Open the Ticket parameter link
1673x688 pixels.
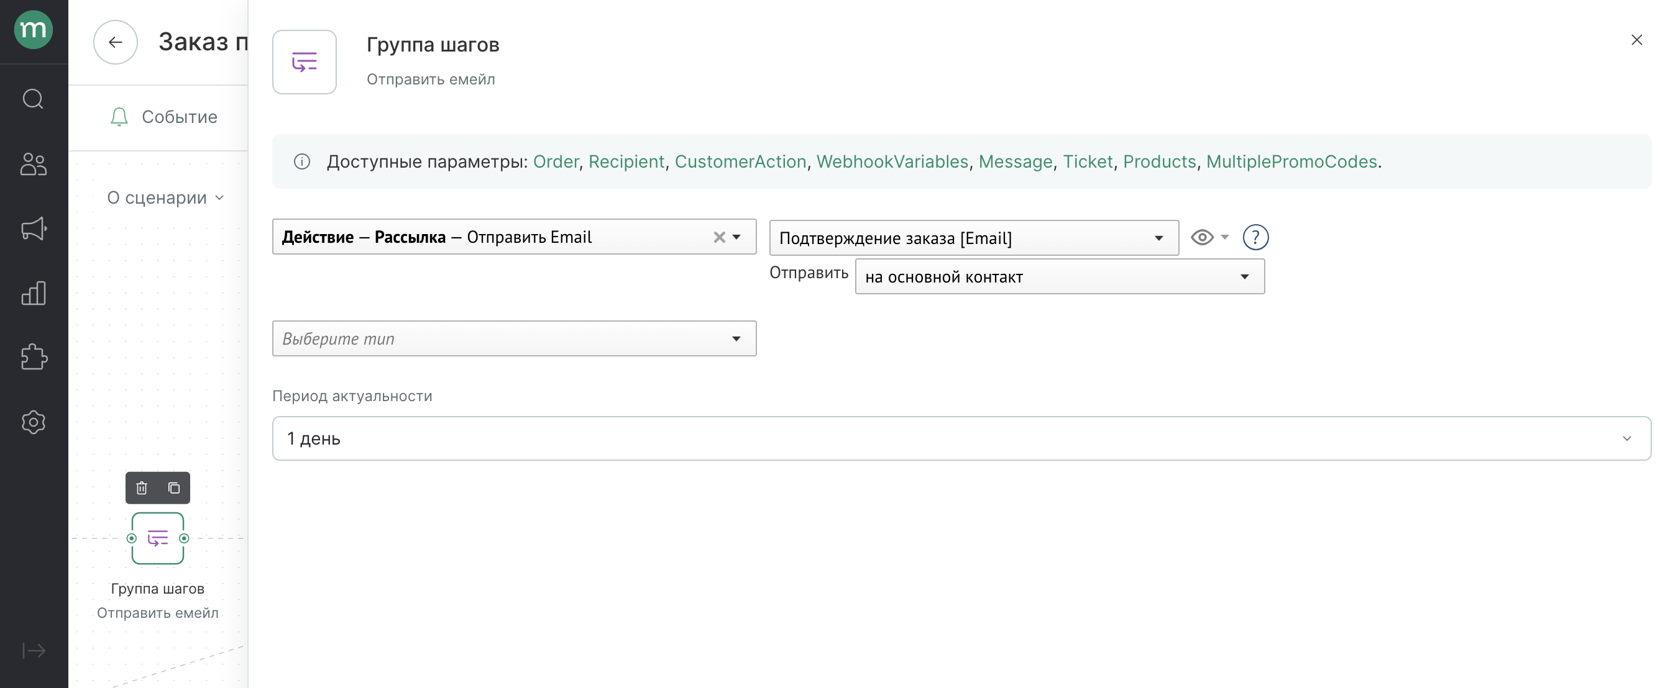[1088, 161]
